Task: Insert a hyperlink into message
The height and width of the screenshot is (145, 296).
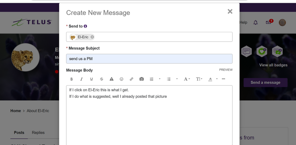Action: (x=132, y=79)
